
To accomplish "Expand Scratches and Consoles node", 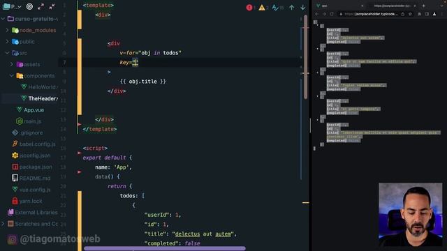I will pyautogui.click(x=3, y=224).
